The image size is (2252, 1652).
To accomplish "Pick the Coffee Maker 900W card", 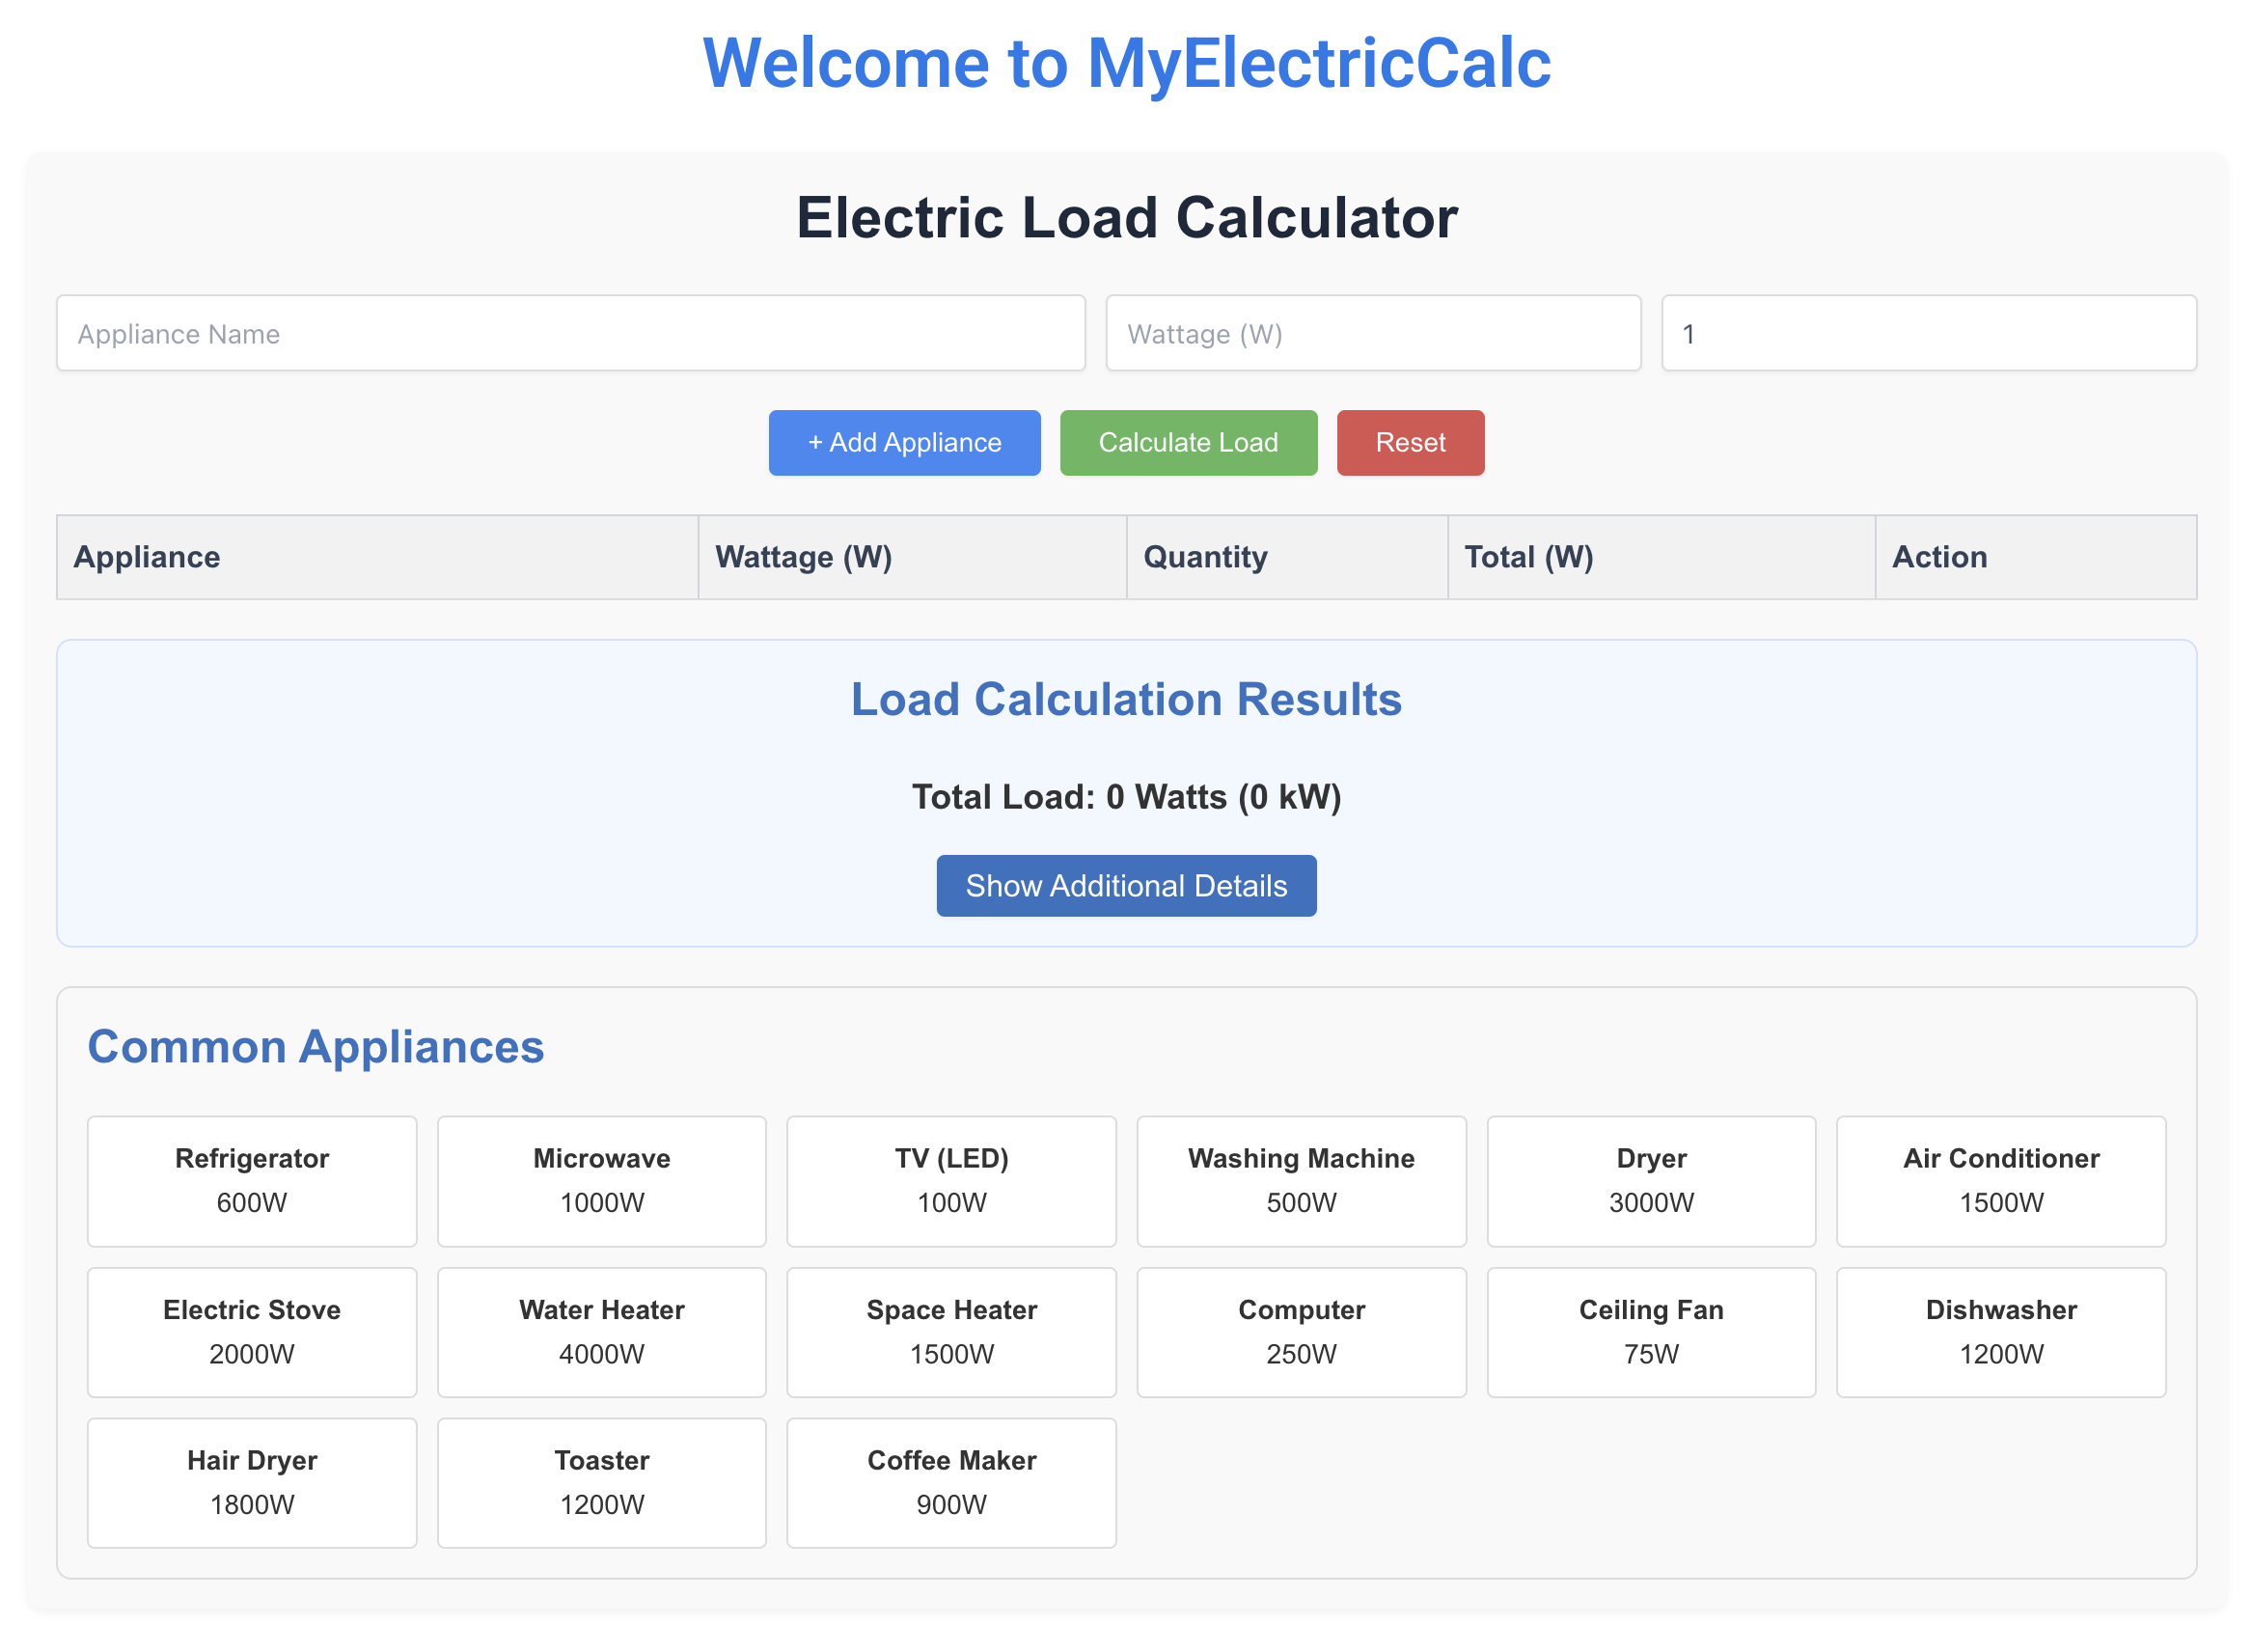I will click(x=951, y=1482).
